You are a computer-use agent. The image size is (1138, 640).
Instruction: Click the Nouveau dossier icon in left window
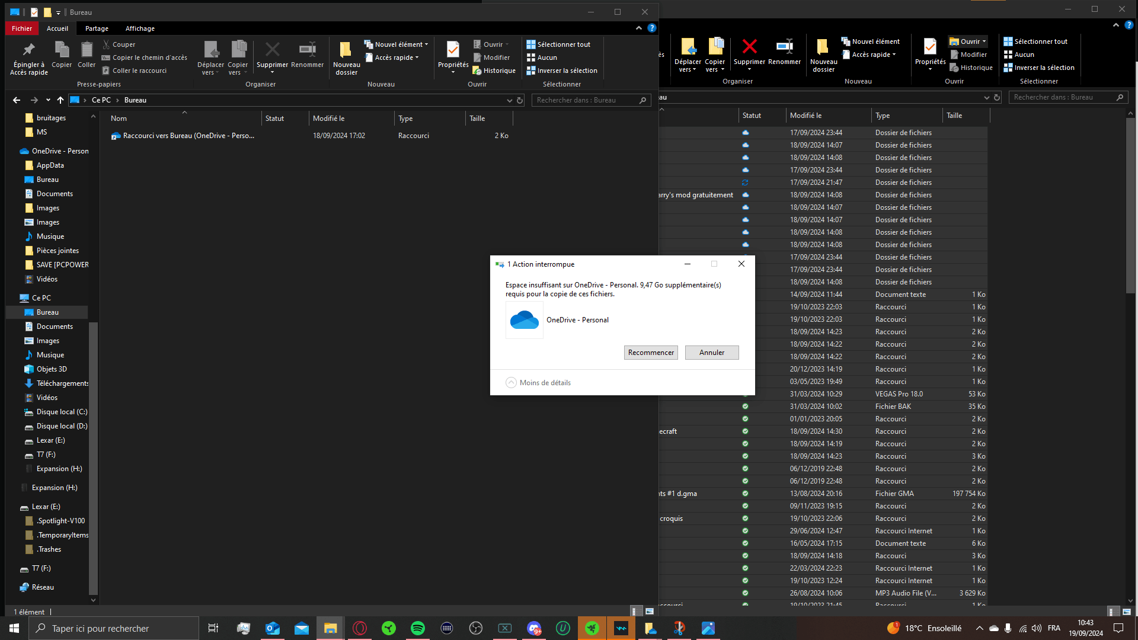pyautogui.click(x=346, y=50)
